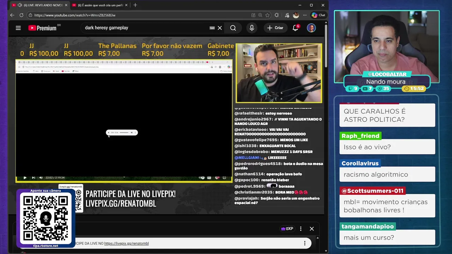Clear the search query with X

click(220, 28)
